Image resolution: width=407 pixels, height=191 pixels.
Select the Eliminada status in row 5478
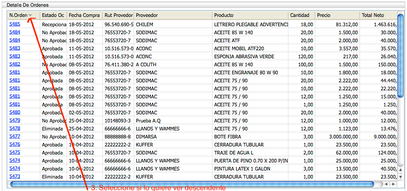[54, 129]
